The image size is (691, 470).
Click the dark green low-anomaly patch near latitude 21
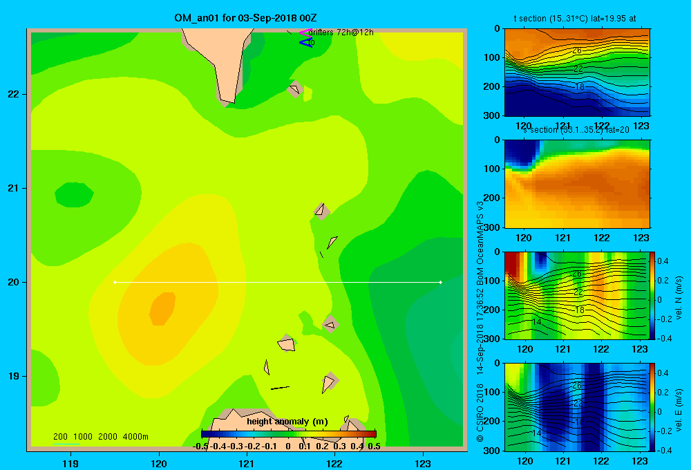pyautogui.click(x=74, y=194)
